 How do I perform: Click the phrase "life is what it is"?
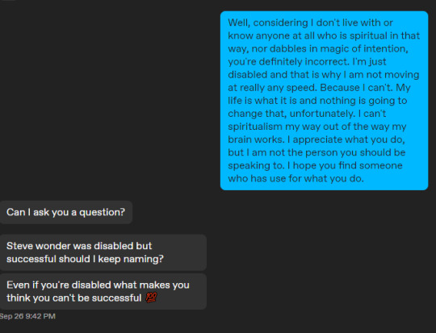[x=262, y=101]
